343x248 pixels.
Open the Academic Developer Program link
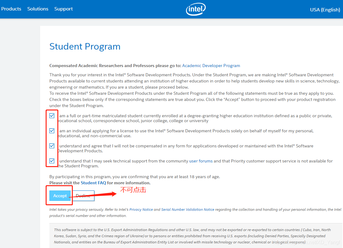point(211,66)
